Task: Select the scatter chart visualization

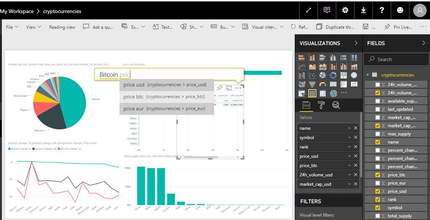Action: [312, 75]
